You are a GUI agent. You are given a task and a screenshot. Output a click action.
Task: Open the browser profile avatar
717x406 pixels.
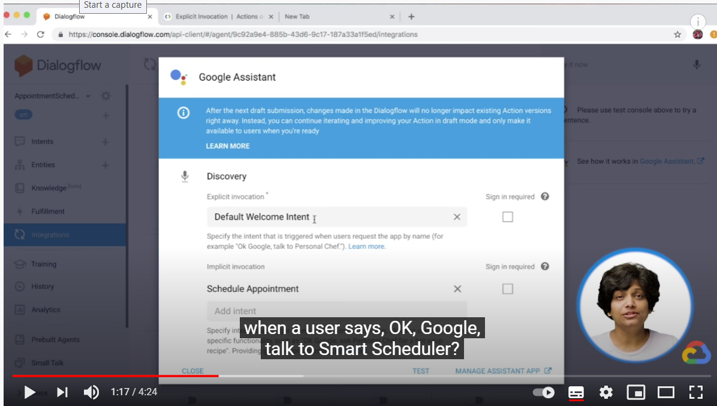[697, 34]
